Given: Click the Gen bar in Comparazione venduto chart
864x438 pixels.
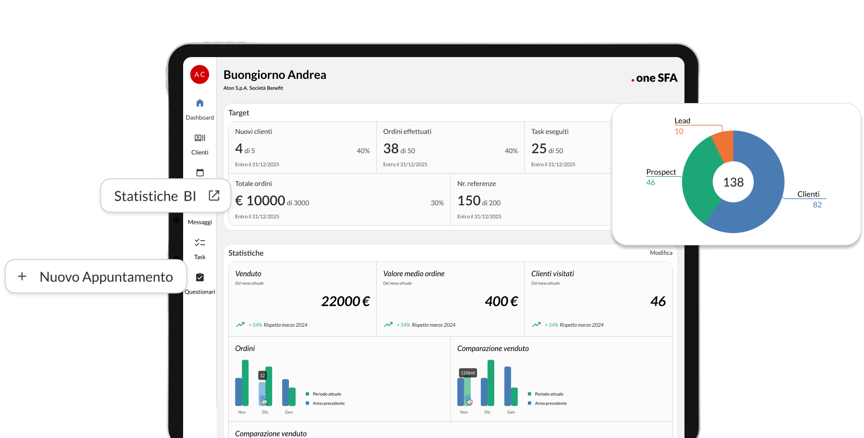Looking at the screenshot, I should click(511, 386).
